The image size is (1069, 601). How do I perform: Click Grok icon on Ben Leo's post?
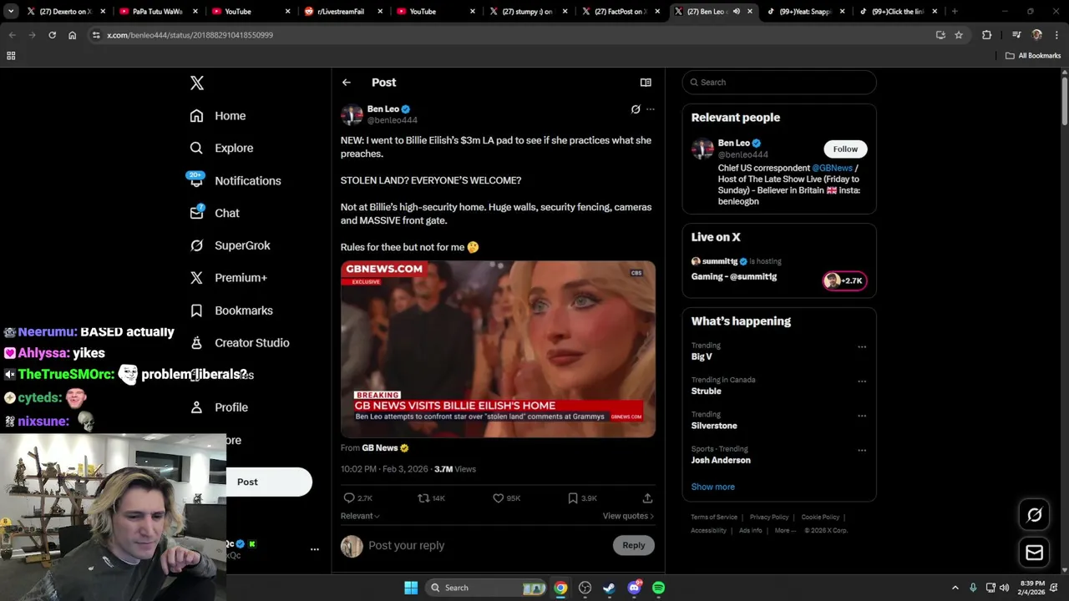(x=636, y=109)
